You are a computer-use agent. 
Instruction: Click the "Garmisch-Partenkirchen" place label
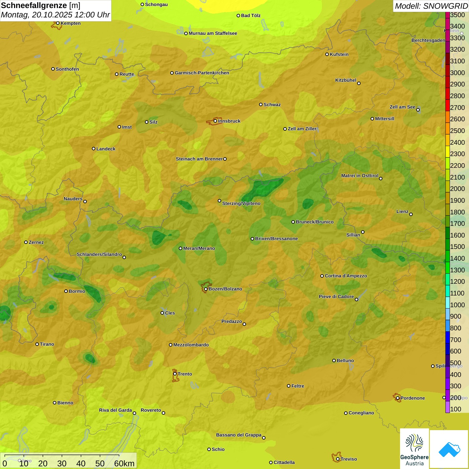202,73
